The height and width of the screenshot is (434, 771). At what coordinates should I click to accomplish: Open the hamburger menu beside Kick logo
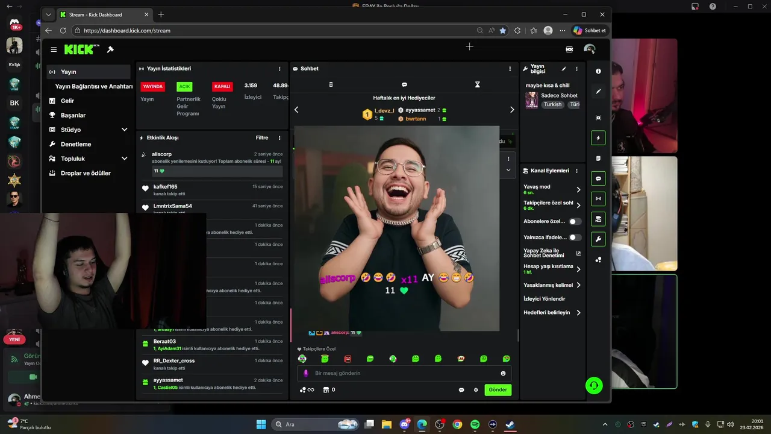coord(54,49)
